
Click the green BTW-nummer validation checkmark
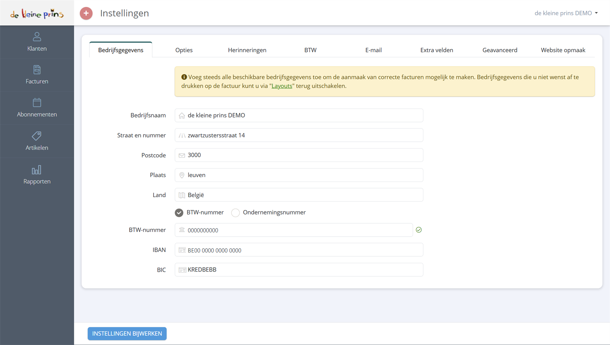point(419,230)
